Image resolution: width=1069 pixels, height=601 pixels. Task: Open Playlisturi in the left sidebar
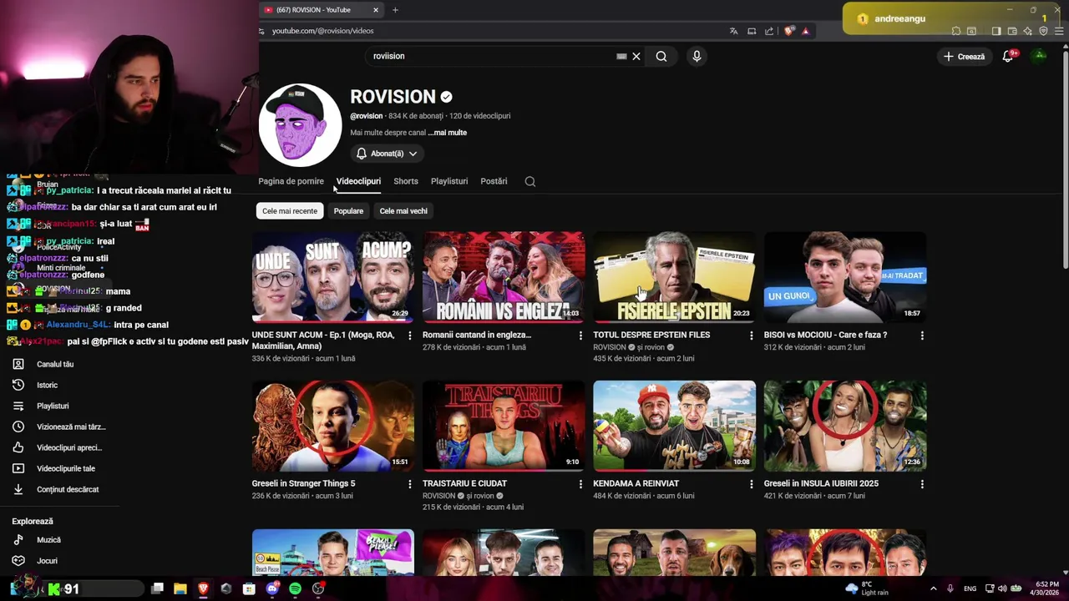pos(53,407)
